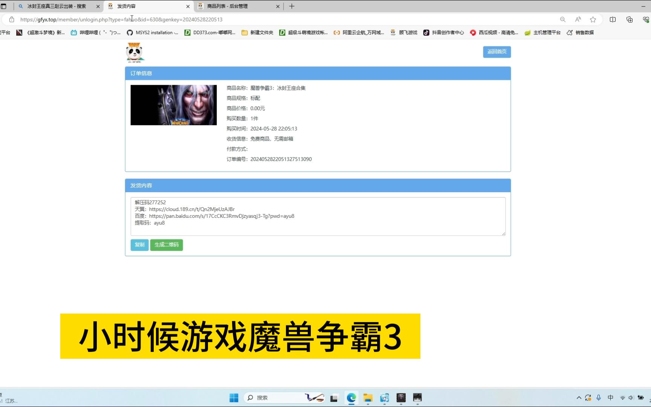Open the piano keyboard app taskbar icon

click(417, 398)
